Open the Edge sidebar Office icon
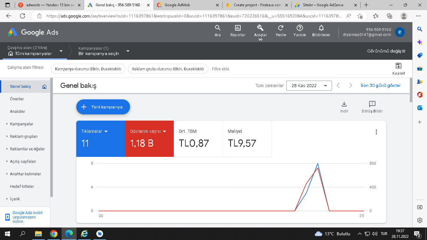 point(420,95)
